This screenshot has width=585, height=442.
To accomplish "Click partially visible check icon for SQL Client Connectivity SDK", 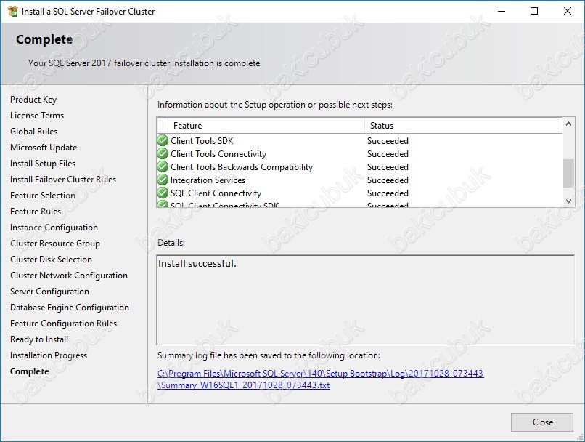I will point(163,204).
